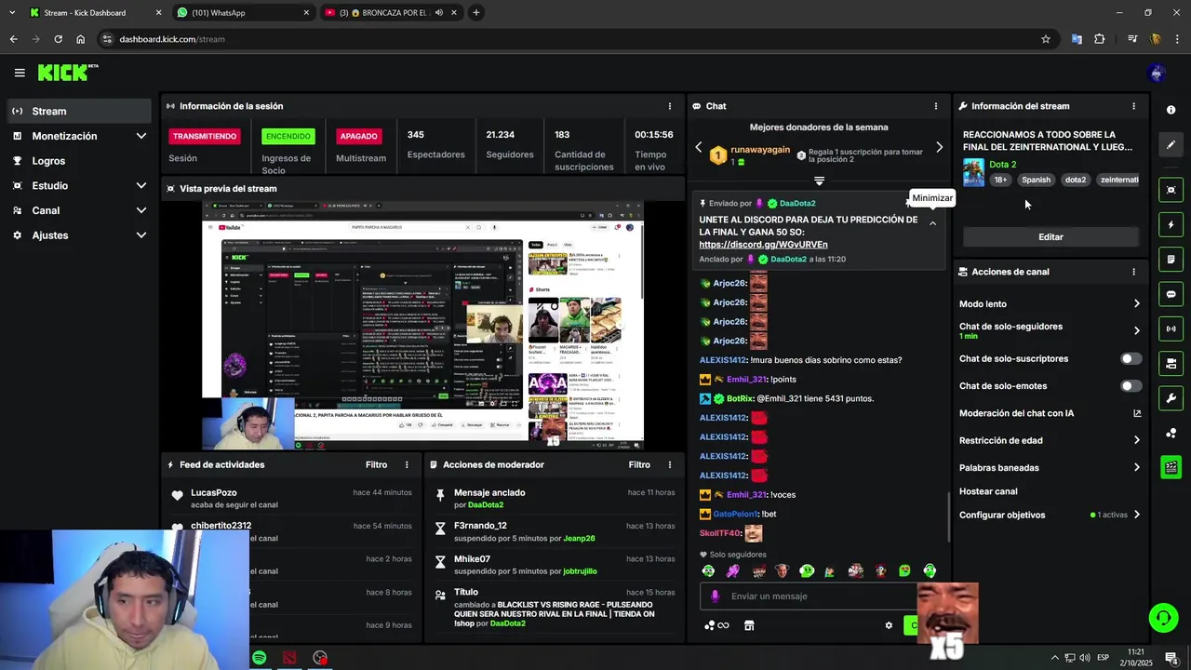Image resolution: width=1191 pixels, height=670 pixels.
Task: Open Feed de actividades three-dot menu
Action: 407,464
